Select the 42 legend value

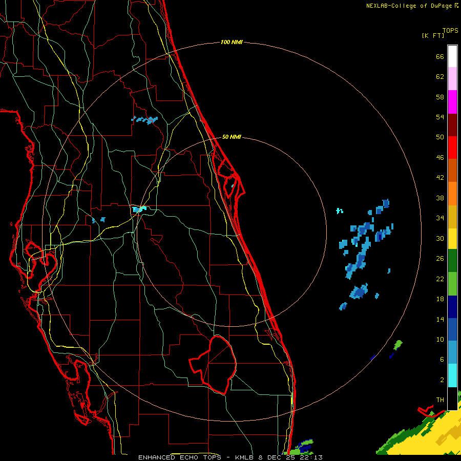pos(440,178)
